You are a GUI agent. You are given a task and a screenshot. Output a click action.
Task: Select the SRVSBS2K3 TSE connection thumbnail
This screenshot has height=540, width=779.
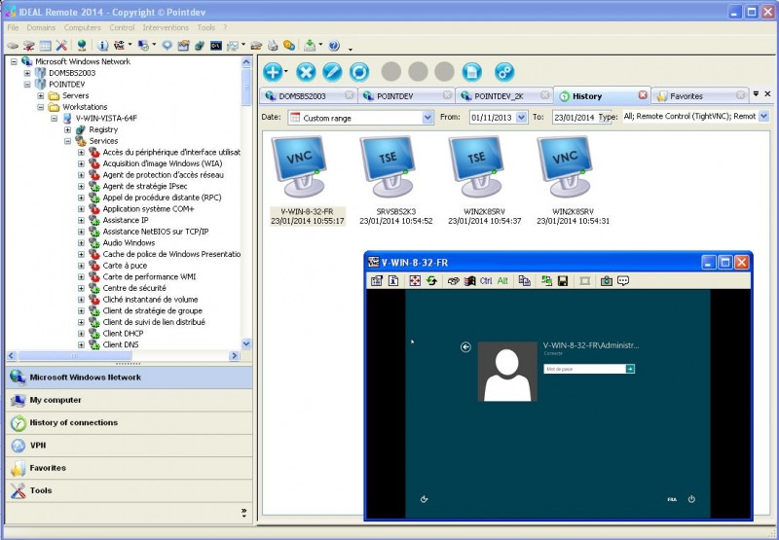[x=396, y=181]
